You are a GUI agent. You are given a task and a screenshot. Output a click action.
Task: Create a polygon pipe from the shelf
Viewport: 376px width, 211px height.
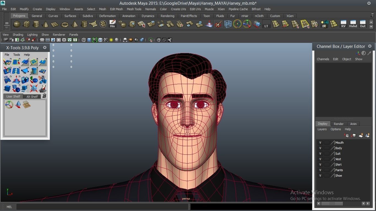pyautogui.click(x=84, y=24)
